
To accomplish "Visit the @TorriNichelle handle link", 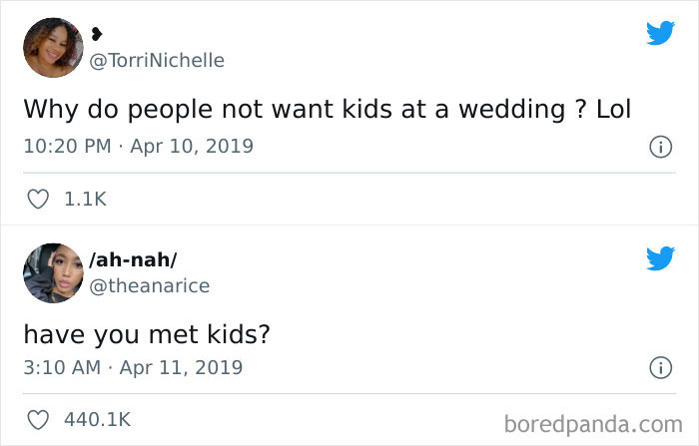I will (x=157, y=61).
